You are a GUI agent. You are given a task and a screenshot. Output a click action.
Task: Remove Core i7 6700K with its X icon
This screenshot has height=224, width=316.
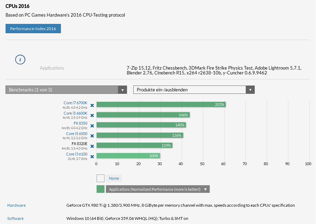(x=92, y=105)
